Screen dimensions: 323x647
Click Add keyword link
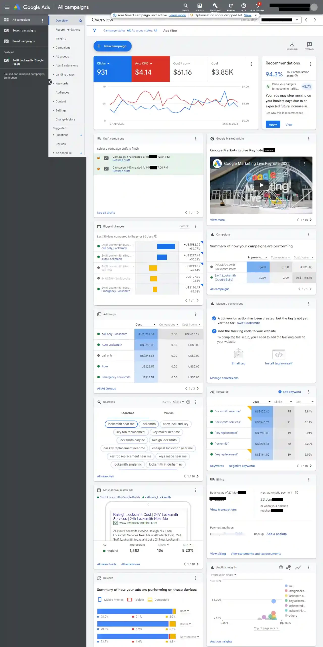pos(289,392)
